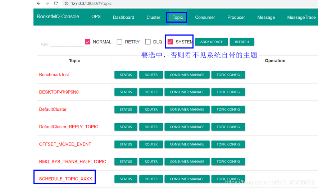This screenshot has width=318, height=189.
Task: Click CONSUMER MANAGE for DefaultCluster_REPLY_TOPIC
Action: (x=187, y=127)
